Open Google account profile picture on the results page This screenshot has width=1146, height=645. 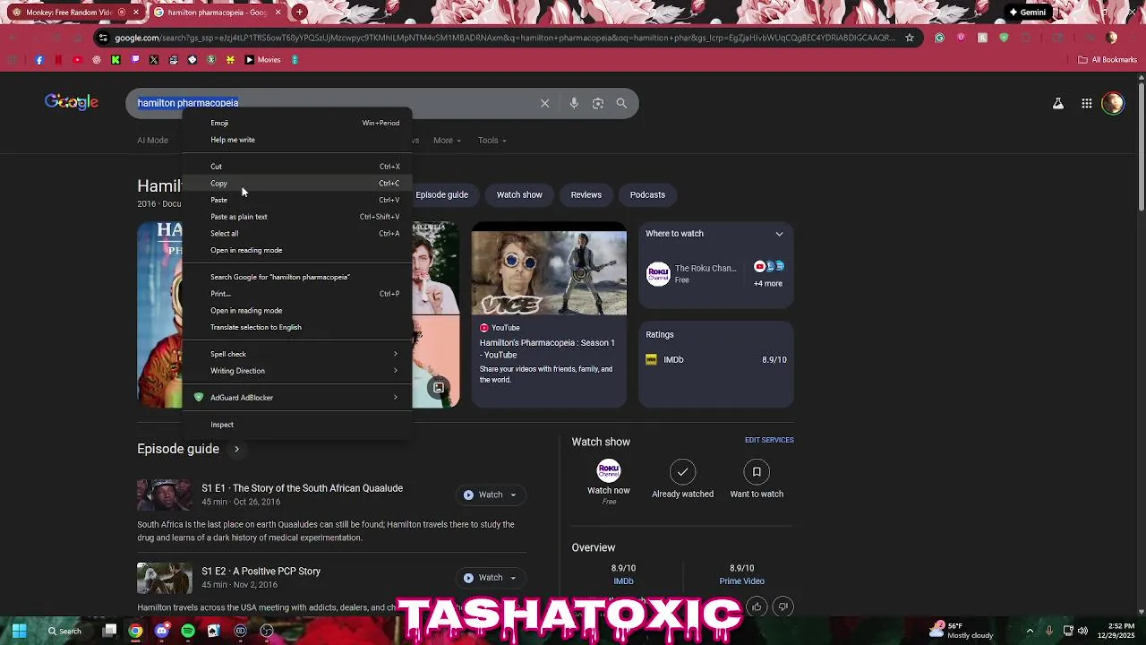pyautogui.click(x=1113, y=103)
